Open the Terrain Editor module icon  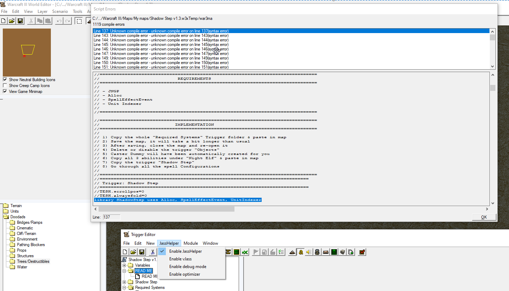[x=292, y=252]
